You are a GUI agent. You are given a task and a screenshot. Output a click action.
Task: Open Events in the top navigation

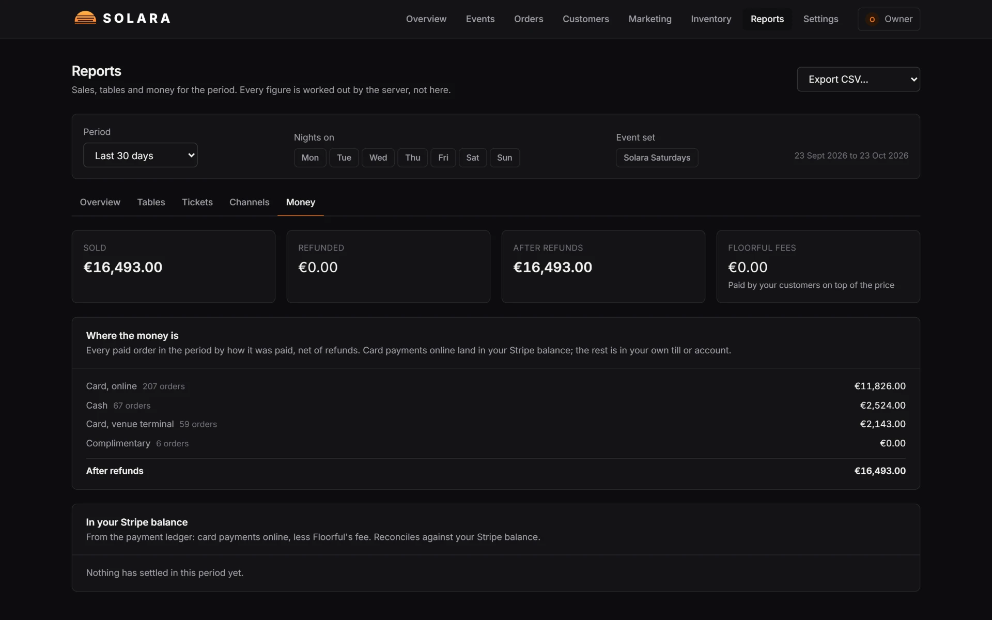481,19
